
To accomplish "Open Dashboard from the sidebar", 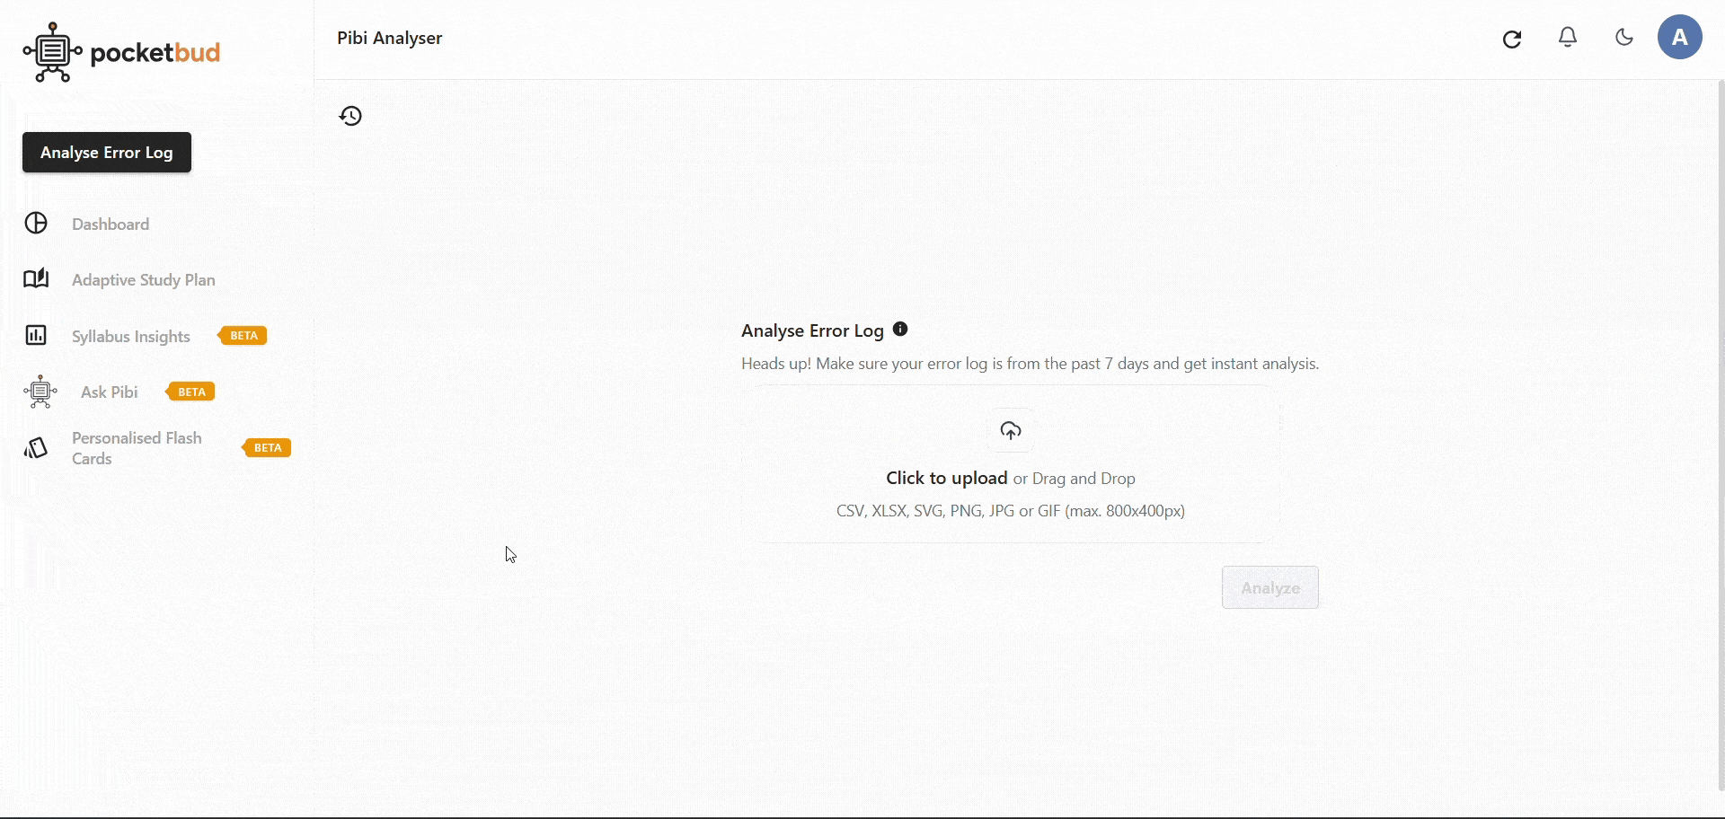I will pos(111,225).
